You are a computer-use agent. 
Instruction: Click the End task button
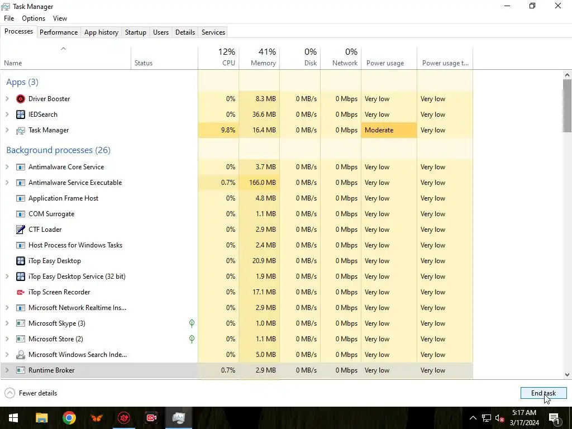point(544,393)
